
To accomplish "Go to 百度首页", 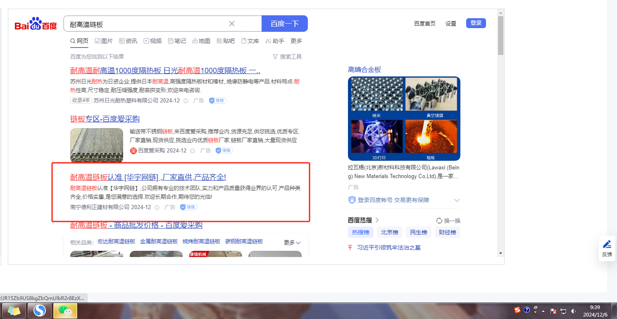I will coord(425,24).
